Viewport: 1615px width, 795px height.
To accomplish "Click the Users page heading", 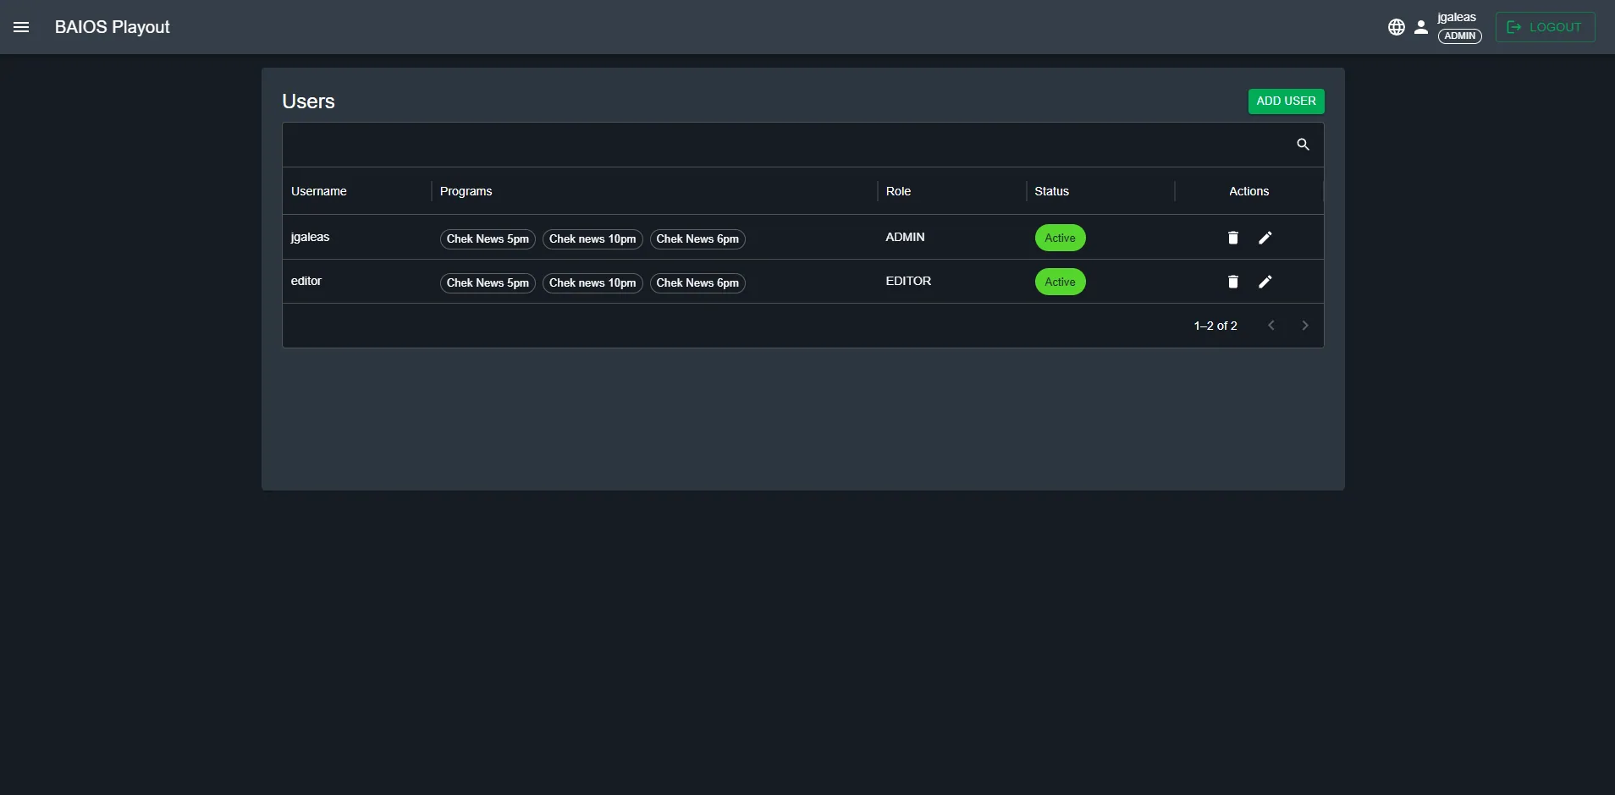I will point(308,101).
